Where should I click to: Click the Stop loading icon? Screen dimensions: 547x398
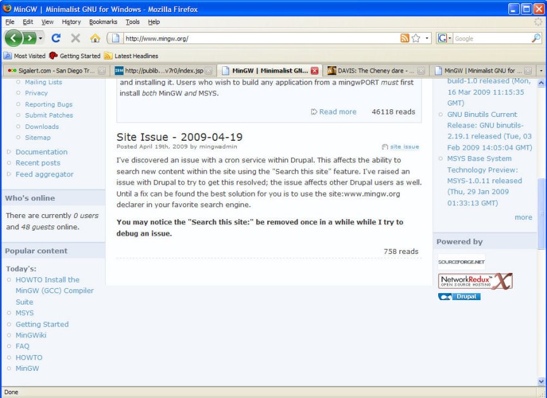(75, 39)
